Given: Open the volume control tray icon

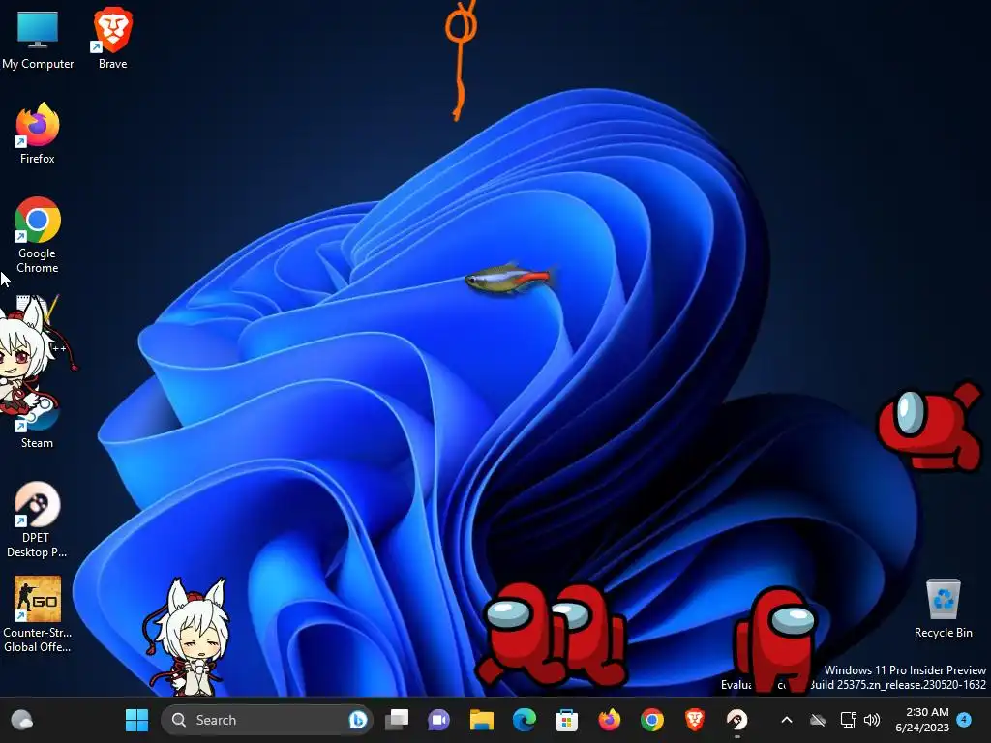Looking at the screenshot, I should coord(872,720).
